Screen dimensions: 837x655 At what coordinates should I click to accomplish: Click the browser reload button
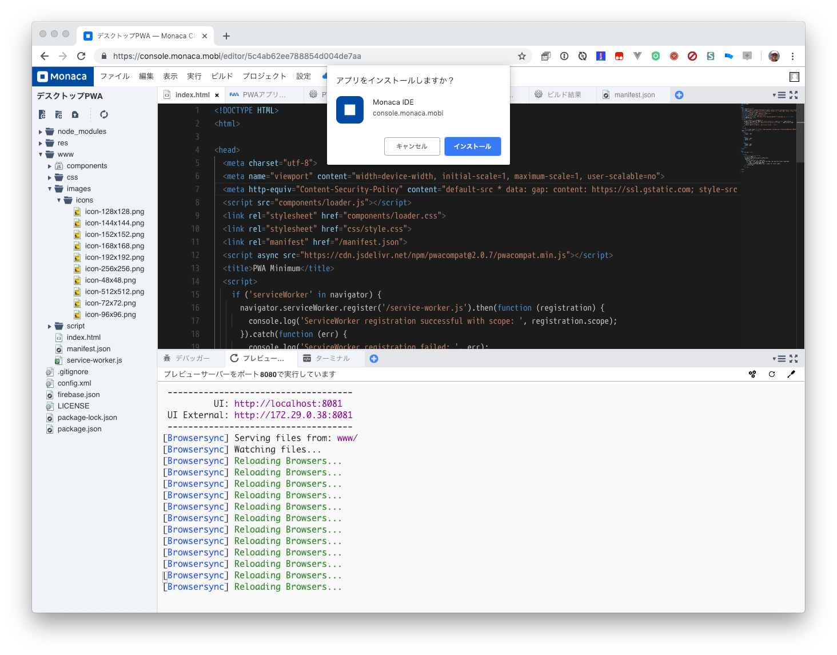81,56
